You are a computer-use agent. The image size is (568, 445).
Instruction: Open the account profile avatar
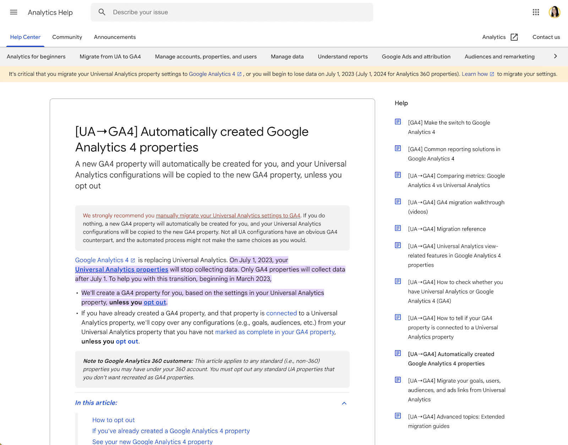(x=554, y=12)
